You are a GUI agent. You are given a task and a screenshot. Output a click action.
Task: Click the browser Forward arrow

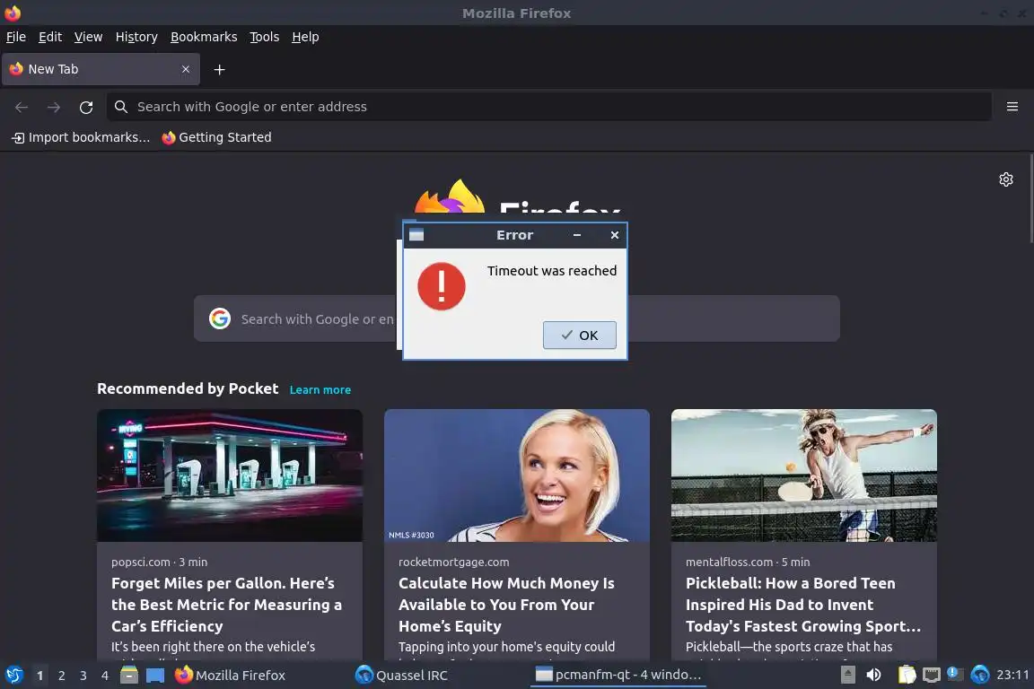54,107
